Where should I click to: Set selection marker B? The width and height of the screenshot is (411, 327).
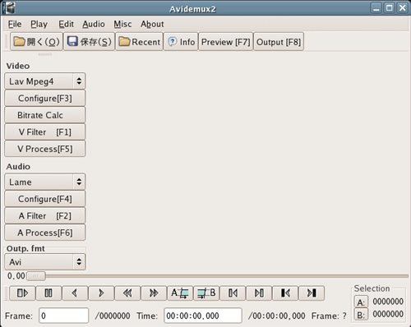pos(206,293)
